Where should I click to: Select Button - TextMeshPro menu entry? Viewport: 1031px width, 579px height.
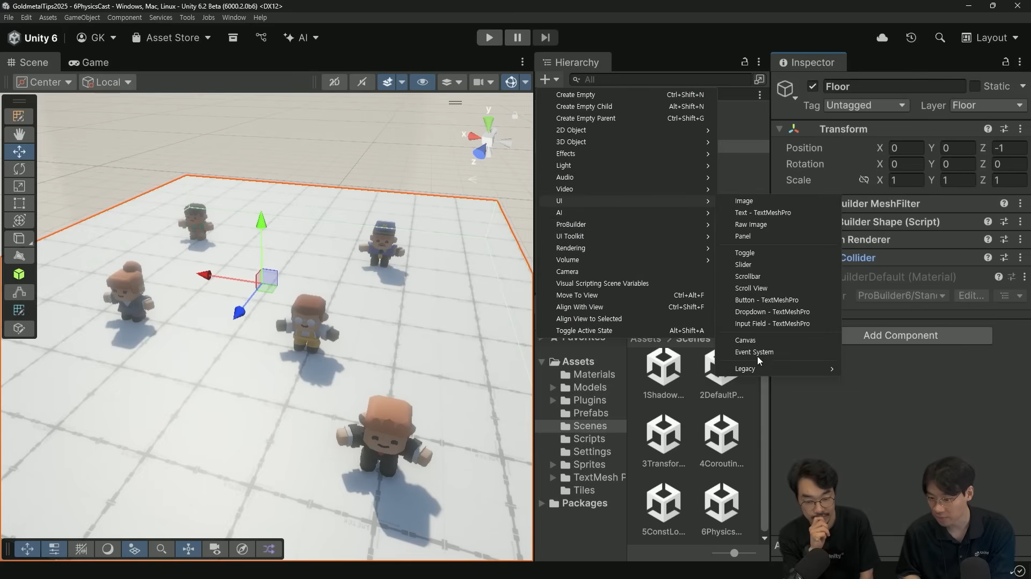766,300
